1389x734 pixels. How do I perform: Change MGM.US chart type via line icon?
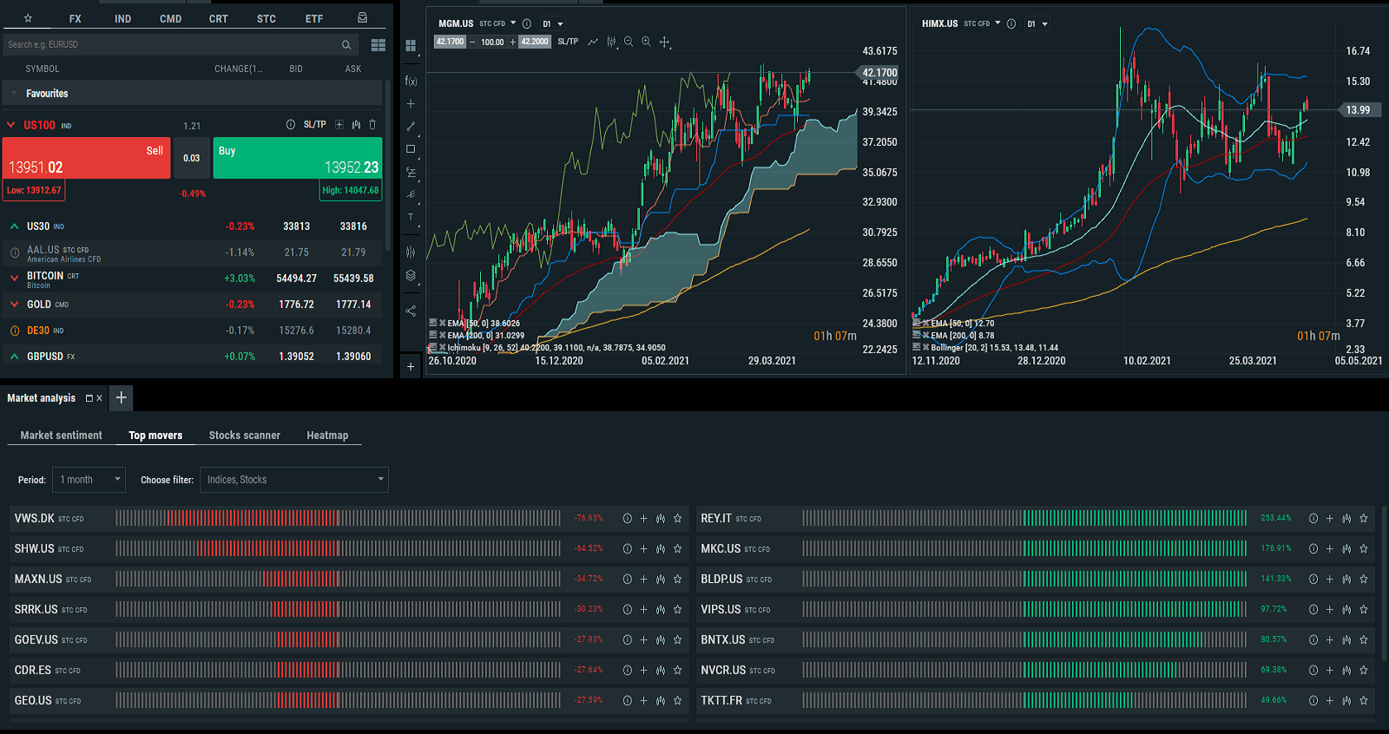coord(593,42)
